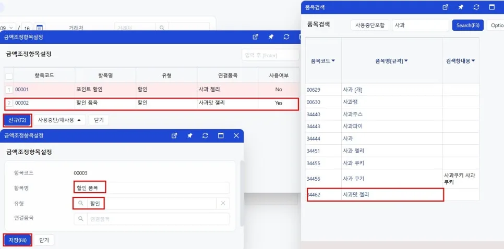
Task: Open the 품목코드 column sort dropdown
Action: pos(333,60)
